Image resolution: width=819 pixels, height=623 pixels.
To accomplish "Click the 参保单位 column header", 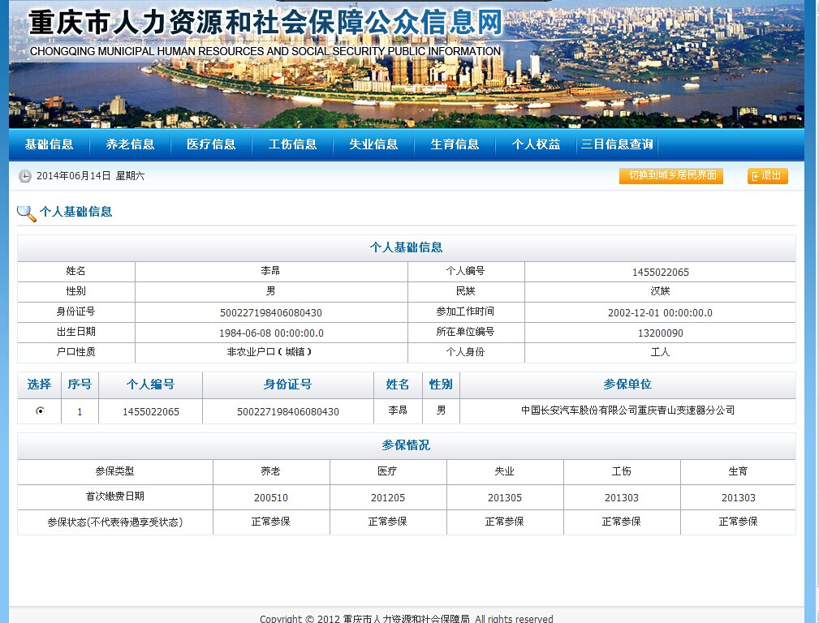I will point(627,385).
